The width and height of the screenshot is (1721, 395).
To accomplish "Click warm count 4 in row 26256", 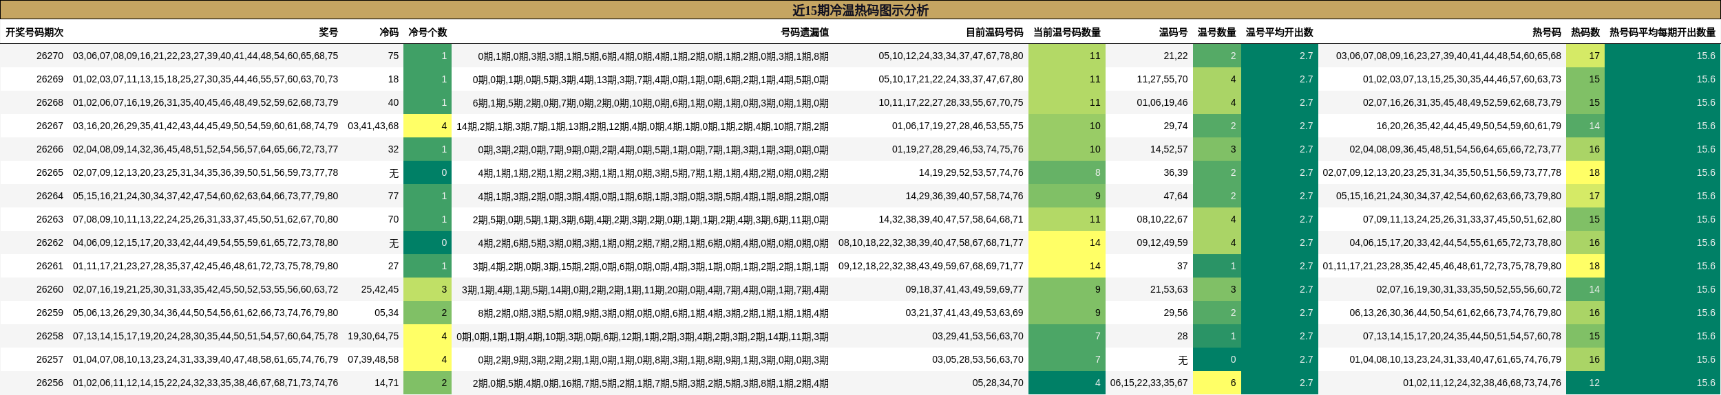I will pyautogui.click(x=1066, y=383).
